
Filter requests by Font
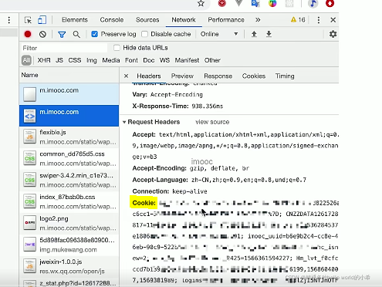131,60
